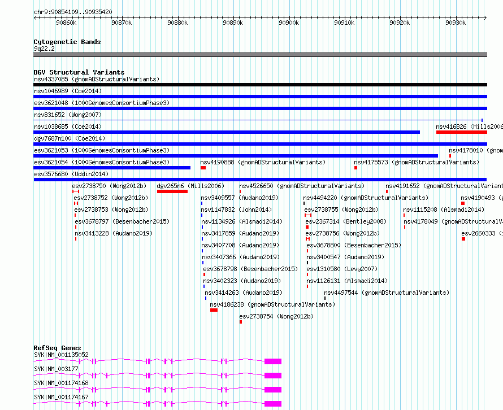This screenshot has height=410, width=503.
Task: Select nsv3414263 (Audano2019) label
Action: click(244, 293)
